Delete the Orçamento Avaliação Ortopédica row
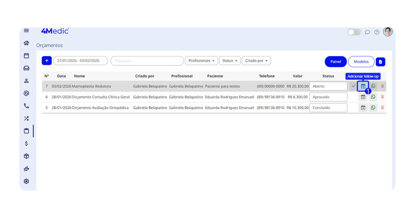The image size is (415, 218). pos(382,108)
